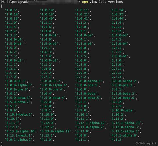Select version '1.5.0-b2'
This screenshot has width=158, height=146.
click(x=49, y=44)
